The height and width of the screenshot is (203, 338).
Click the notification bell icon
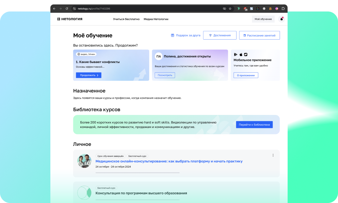tap(281, 19)
